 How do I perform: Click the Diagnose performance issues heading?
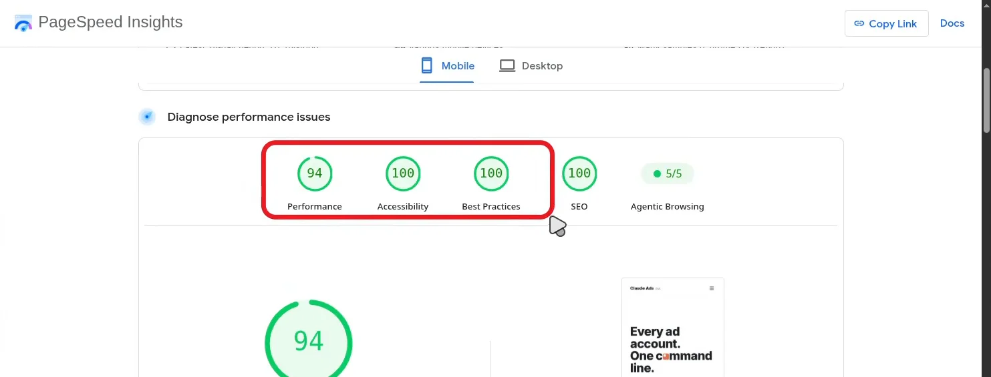249,117
